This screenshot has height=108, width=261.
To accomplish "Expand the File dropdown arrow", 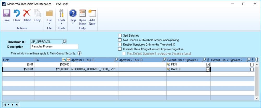I will click(x=49, y=23).
